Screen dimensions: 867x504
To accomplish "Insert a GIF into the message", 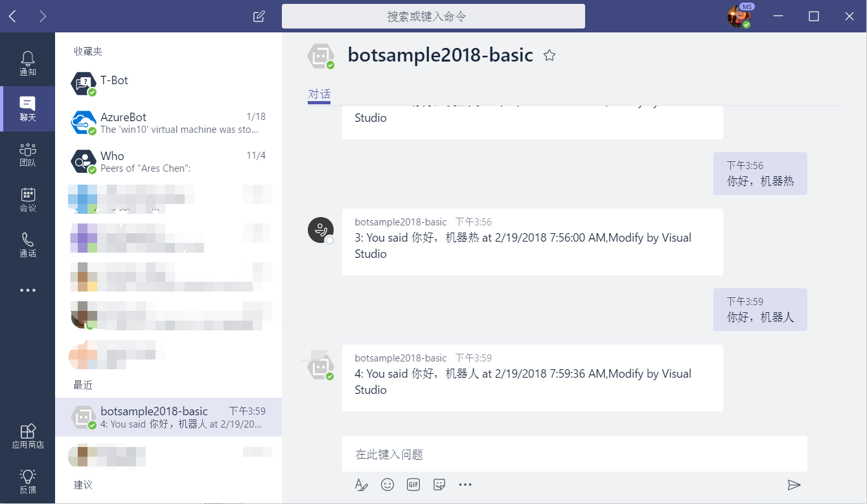I will (x=413, y=484).
